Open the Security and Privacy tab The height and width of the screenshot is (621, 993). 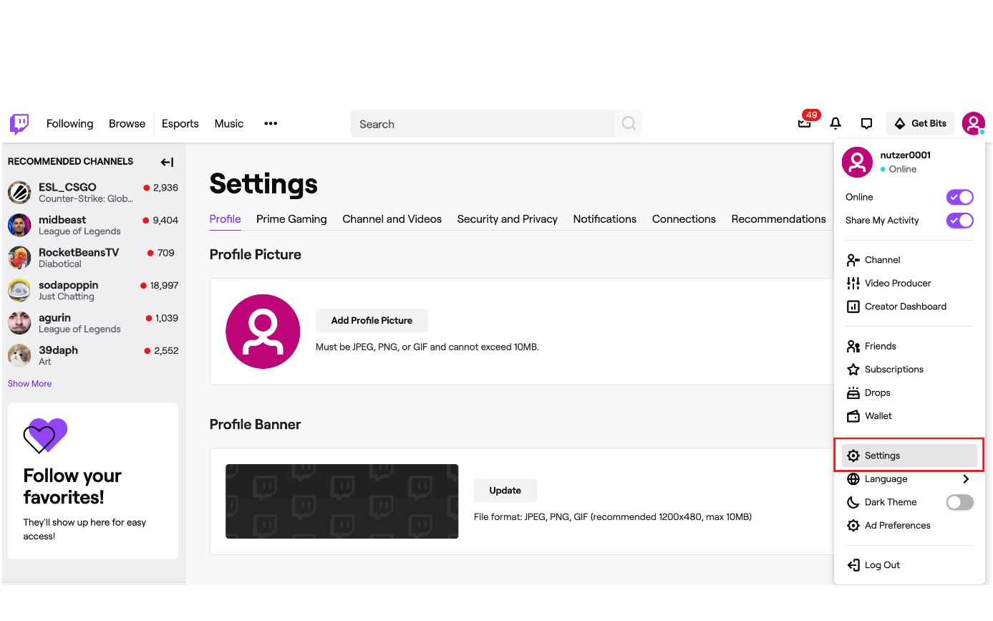tap(508, 219)
